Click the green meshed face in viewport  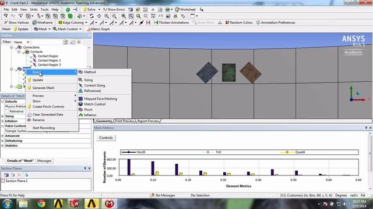(x=229, y=73)
